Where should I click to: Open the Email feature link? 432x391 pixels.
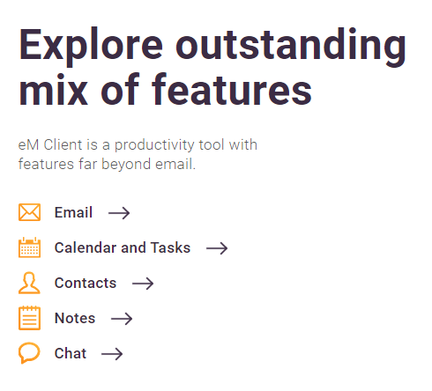(x=73, y=212)
